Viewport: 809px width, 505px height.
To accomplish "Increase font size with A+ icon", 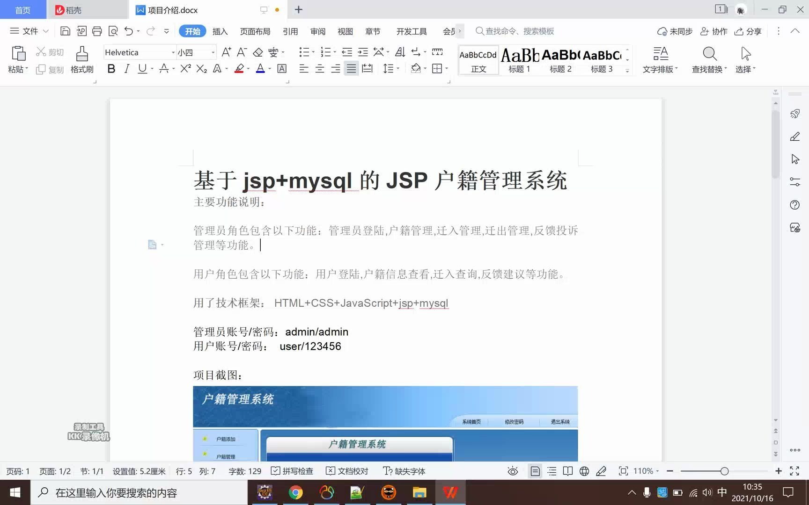I will tap(226, 52).
